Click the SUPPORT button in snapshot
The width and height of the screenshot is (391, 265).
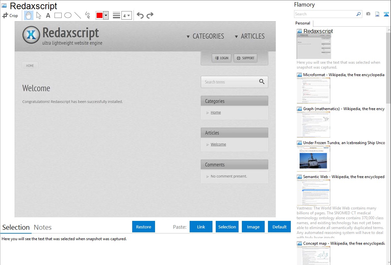245,58
